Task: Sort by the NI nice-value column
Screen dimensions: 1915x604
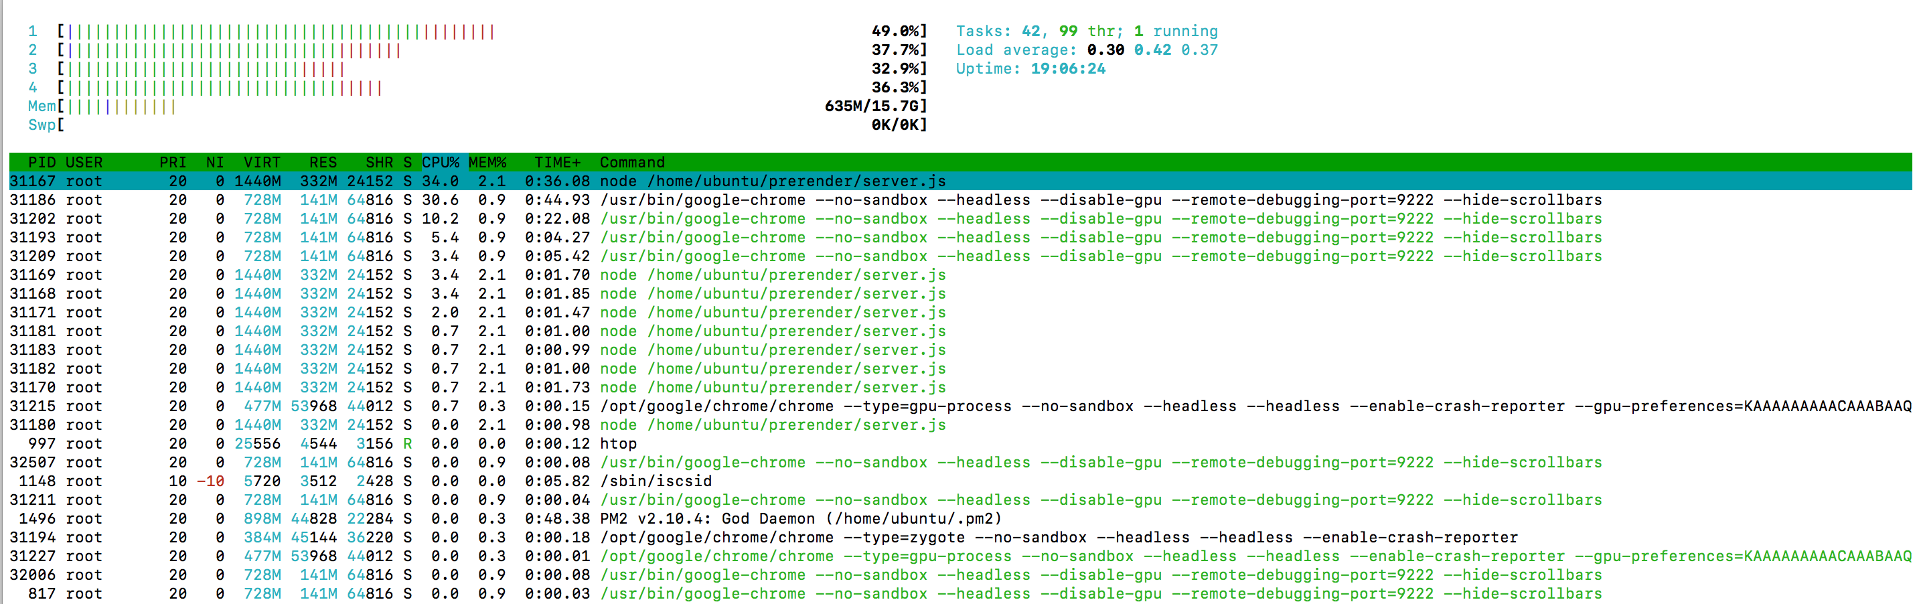Action: [214, 162]
